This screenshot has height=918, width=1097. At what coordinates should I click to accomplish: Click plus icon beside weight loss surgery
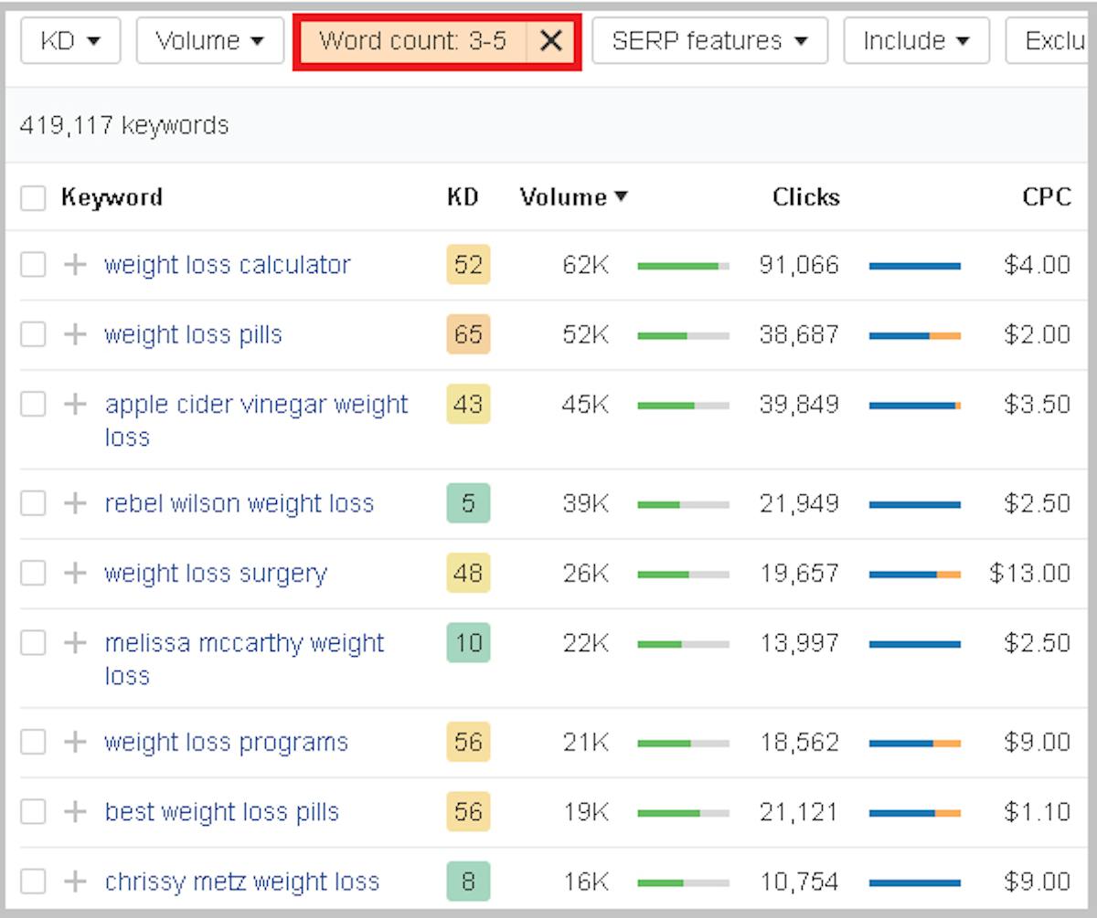click(x=75, y=573)
